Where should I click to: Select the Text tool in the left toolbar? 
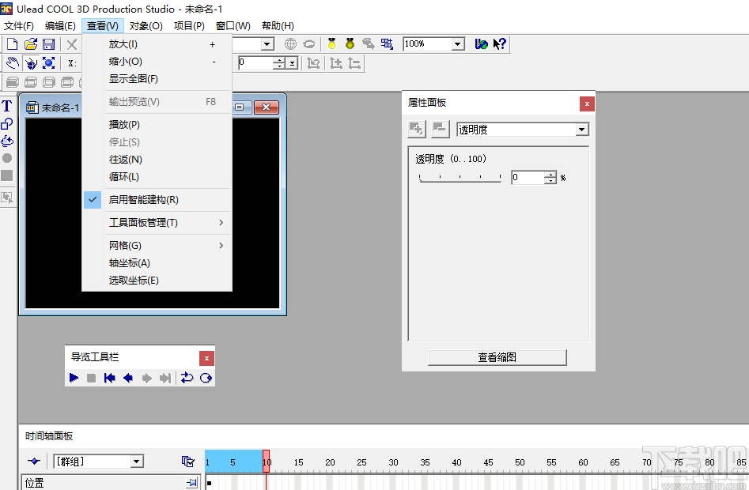point(6,105)
